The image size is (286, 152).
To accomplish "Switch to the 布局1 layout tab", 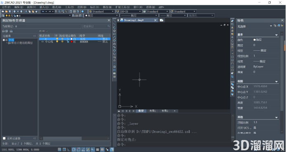I will pos(153,111).
